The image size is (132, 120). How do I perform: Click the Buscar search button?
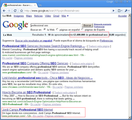(87, 26)
